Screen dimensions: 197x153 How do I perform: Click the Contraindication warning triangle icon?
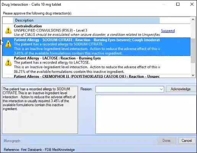click(8, 30)
